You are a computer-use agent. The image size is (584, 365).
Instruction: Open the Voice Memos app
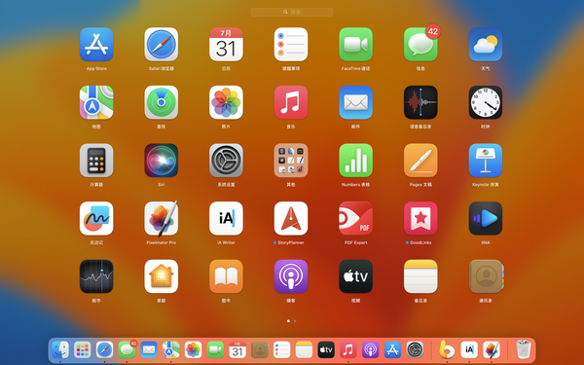[x=420, y=102]
